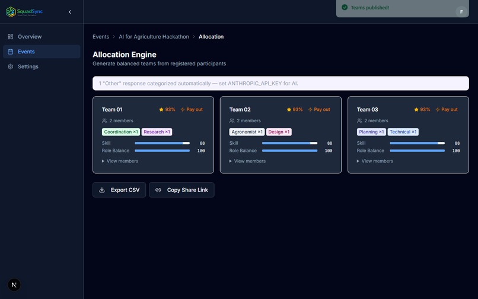This screenshot has height=299, width=478.
Task: Click the Skill progress bar on Team 02
Action: (289, 143)
